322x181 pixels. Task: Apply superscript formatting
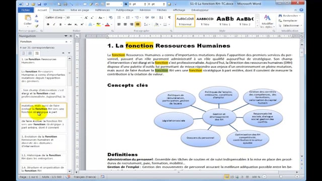pyautogui.click(x=82, y=25)
